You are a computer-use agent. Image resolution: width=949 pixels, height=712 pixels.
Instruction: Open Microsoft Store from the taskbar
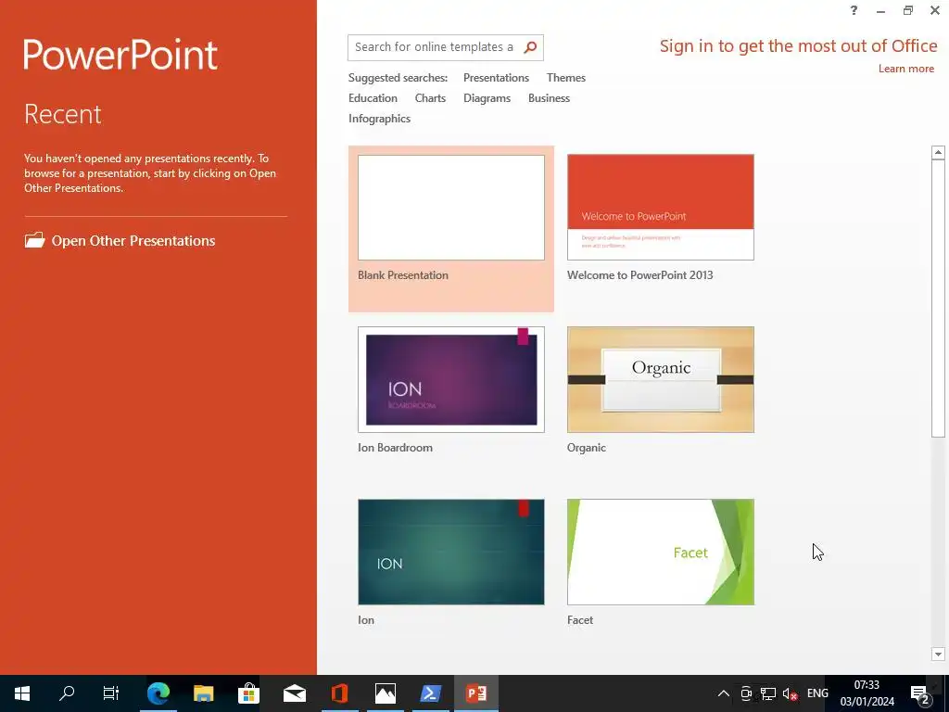click(248, 693)
